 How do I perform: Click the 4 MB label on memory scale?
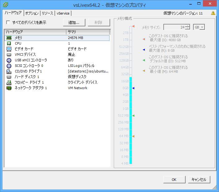point(125,164)
